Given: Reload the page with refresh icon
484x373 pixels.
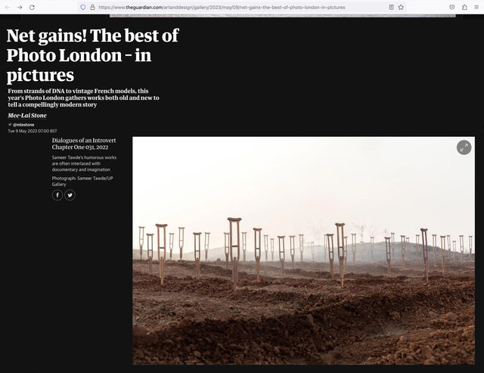Looking at the screenshot, I should (x=32, y=7).
